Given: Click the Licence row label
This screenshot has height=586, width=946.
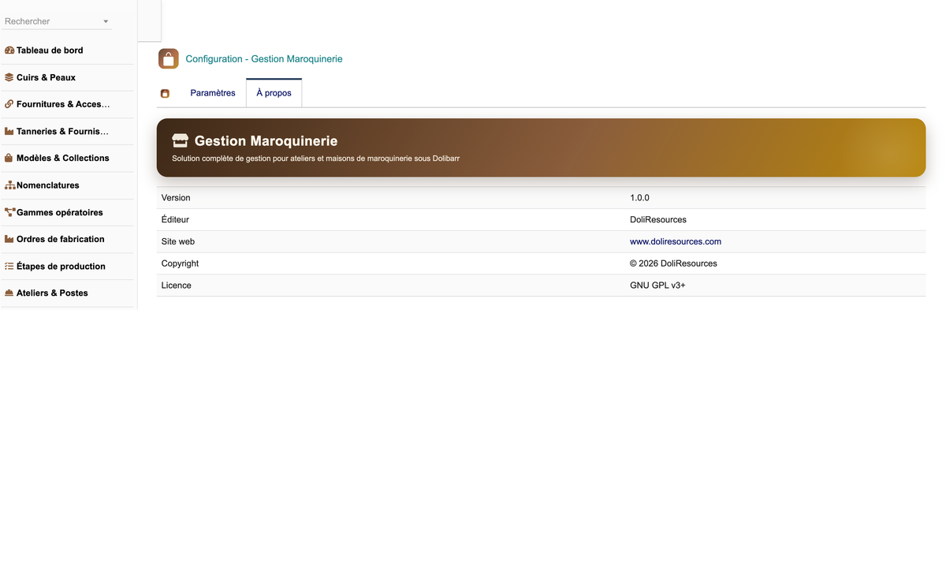Looking at the screenshot, I should (x=177, y=286).
